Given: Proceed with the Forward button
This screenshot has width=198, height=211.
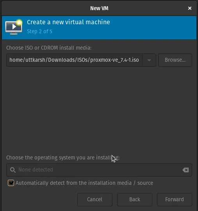Looking at the screenshot, I should point(175,200).
